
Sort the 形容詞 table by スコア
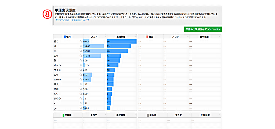click(x=95, y=115)
